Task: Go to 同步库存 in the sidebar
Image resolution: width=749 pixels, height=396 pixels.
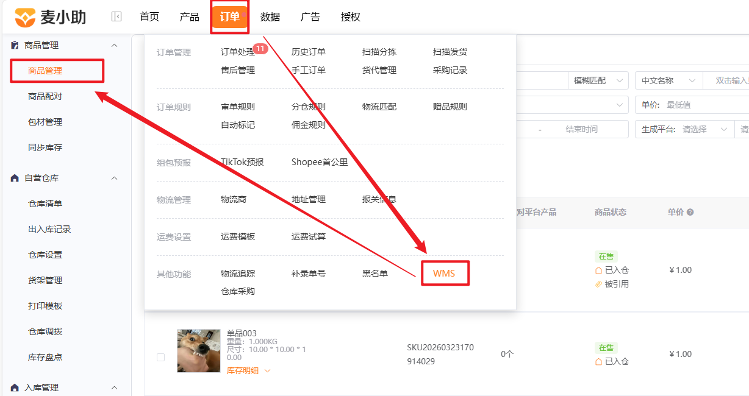Action: [x=45, y=147]
